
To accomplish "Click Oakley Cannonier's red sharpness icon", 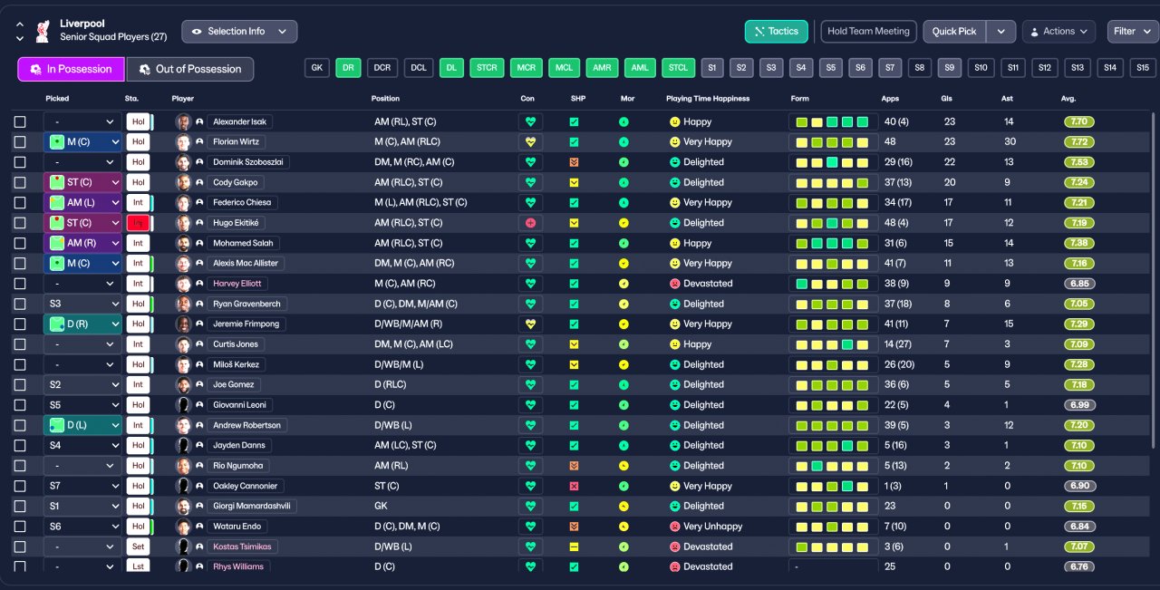I will point(574,486).
